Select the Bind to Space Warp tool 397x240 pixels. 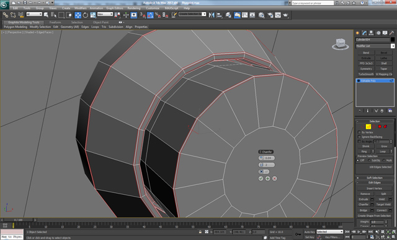(x=20, y=15)
